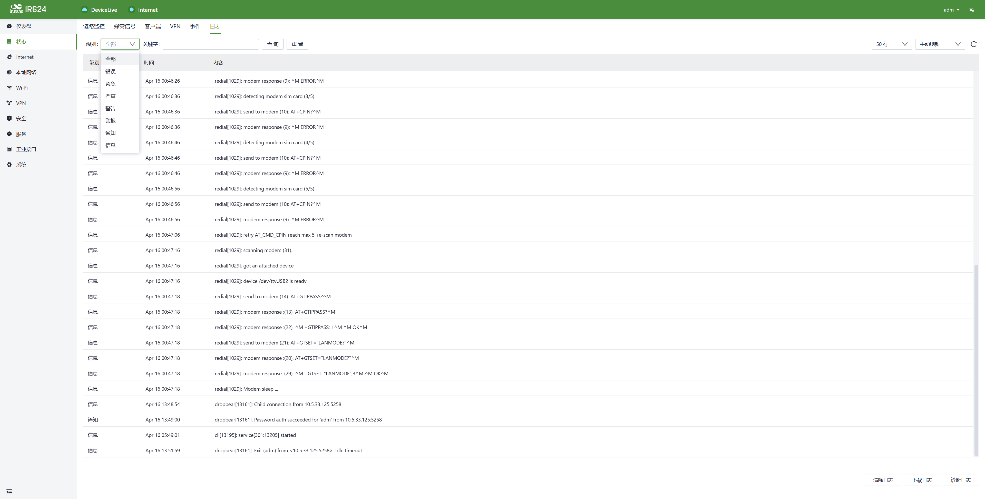Viewport: 985px width, 499px height.
Task: Click the 查询 search button
Action: (273, 44)
